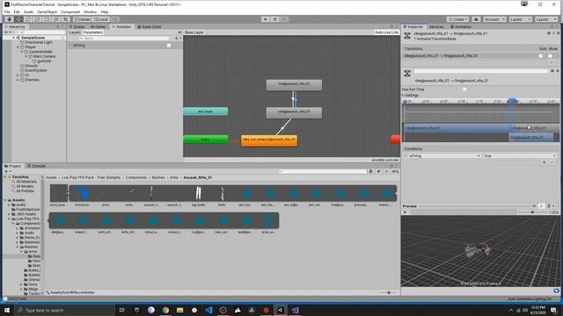The width and height of the screenshot is (563, 316).
Task: Open the Layers dropdown
Action: (x=520, y=19)
